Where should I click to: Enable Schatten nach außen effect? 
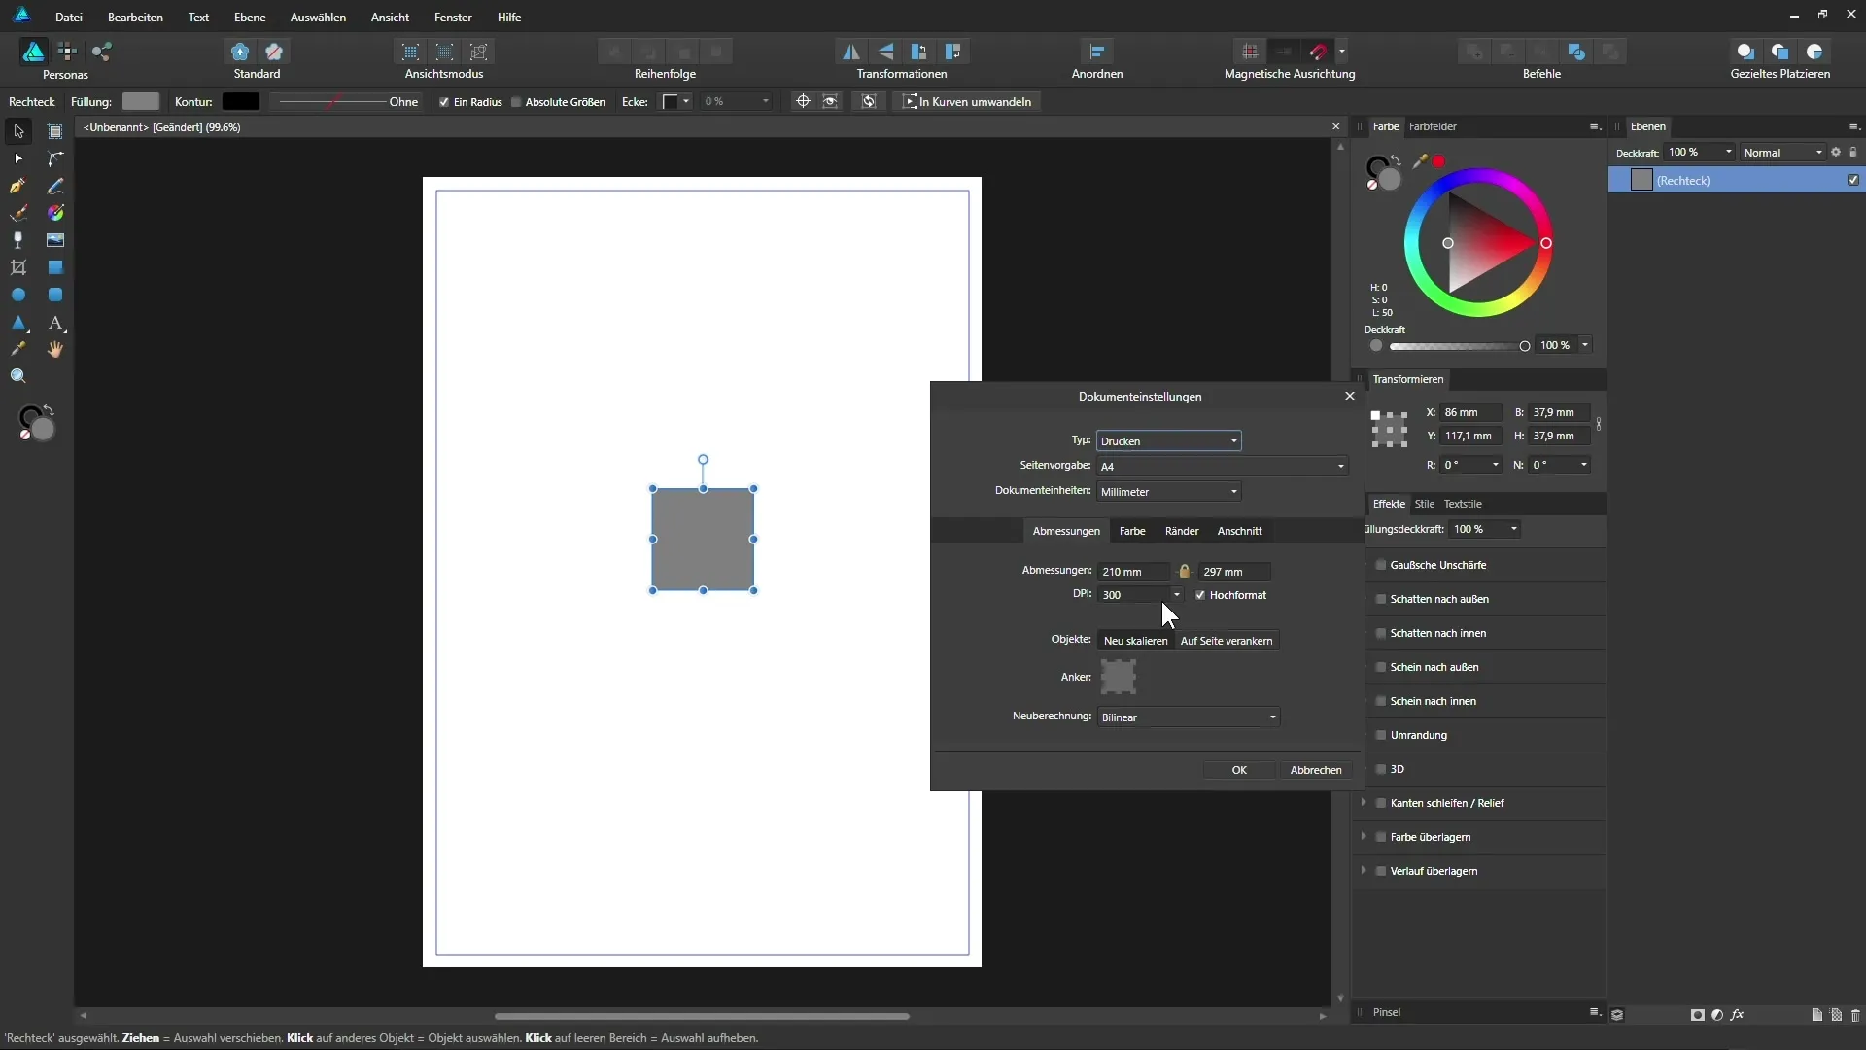(1380, 599)
